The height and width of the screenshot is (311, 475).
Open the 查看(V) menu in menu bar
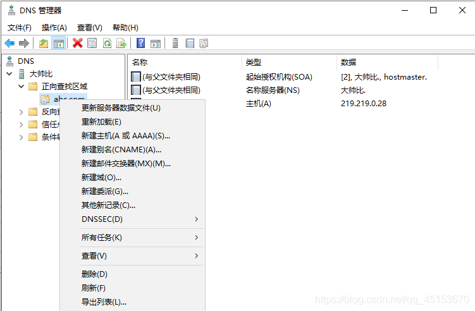click(x=89, y=28)
